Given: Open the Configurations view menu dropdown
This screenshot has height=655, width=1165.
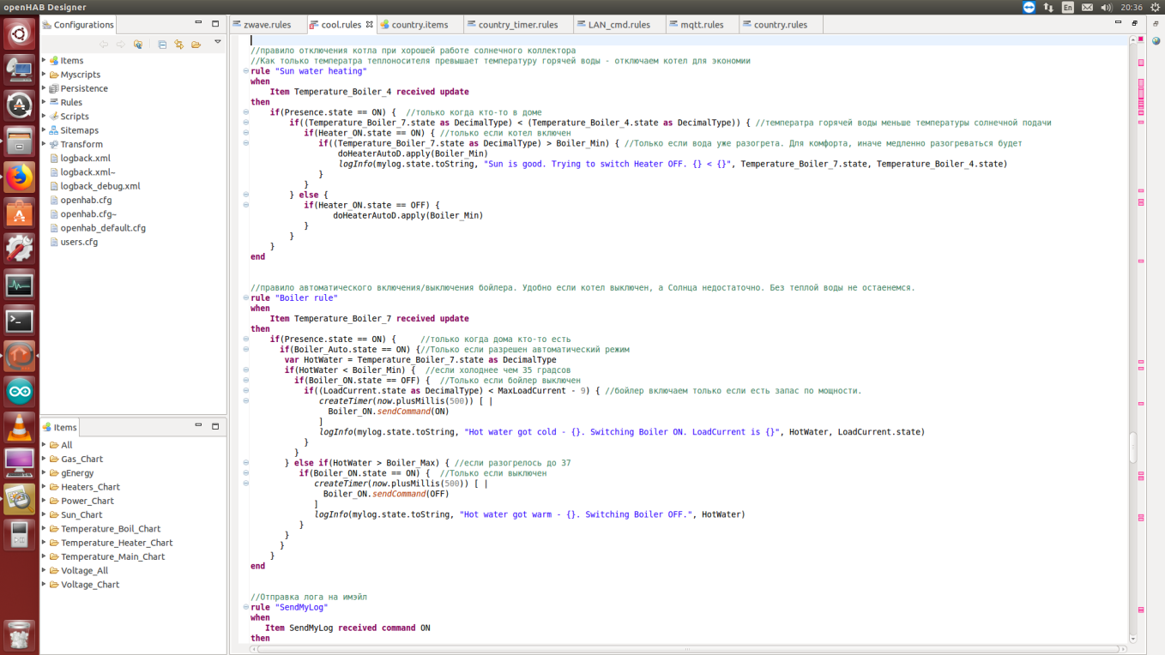Looking at the screenshot, I should [218, 43].
